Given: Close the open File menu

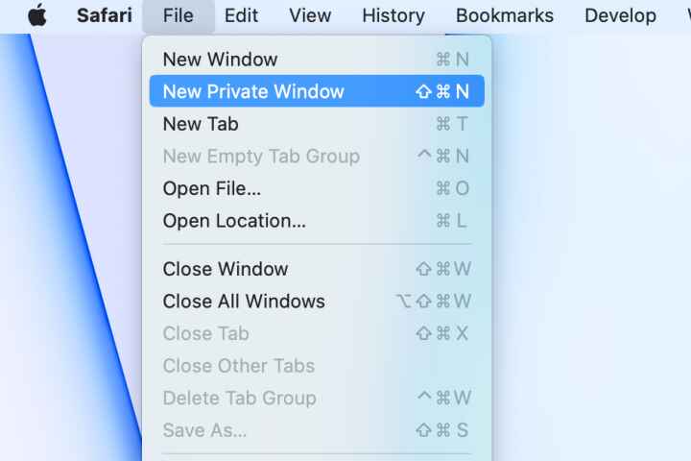Looking at the screenshot, I should [x=179, y=15].
